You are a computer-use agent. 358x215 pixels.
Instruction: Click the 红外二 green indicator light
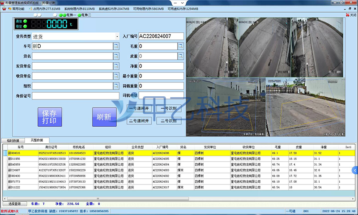click(80, 15)
